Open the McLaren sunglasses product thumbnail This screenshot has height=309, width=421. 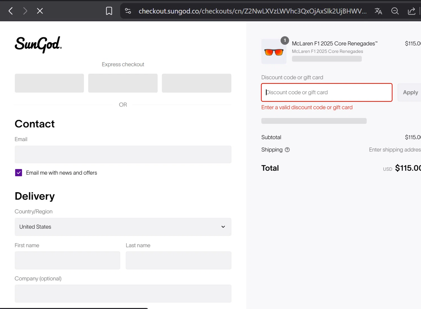[x=274, y=52]
